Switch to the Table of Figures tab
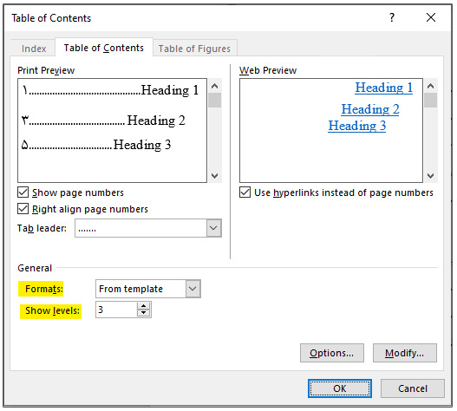This screenshot has width=457, height=411. [x=194, y=49]
